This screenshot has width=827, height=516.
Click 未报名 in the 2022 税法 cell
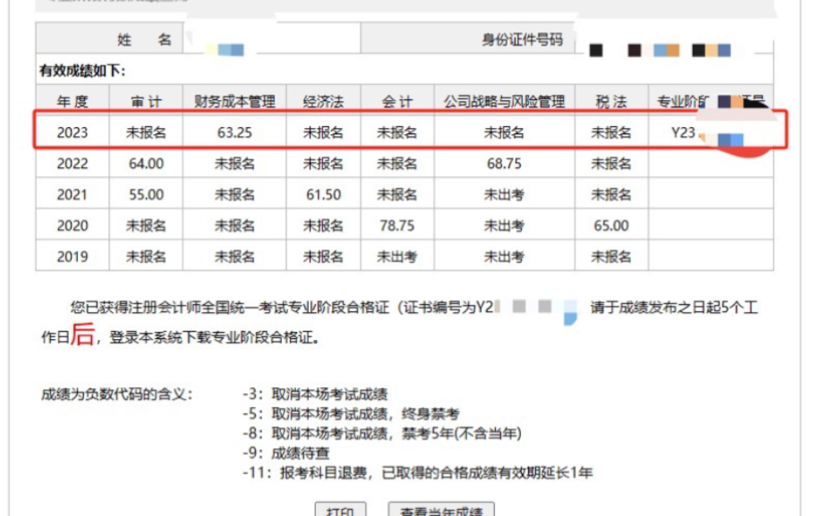611,164
